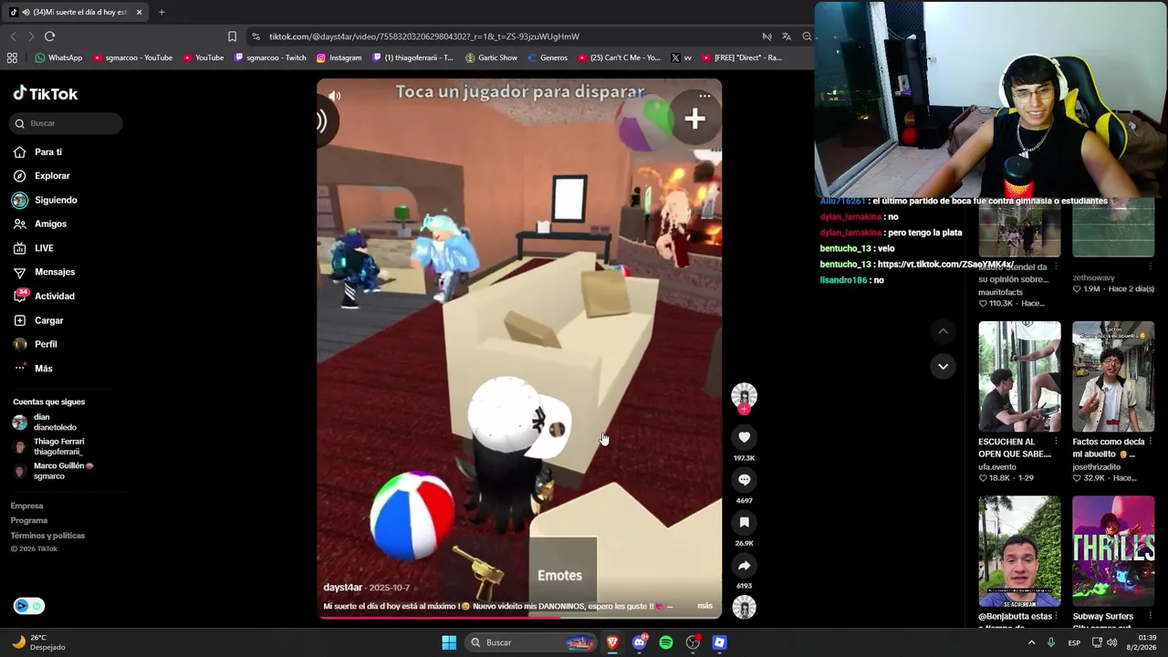The width and height of the screenshot is (1168, 657).
Task: Like the video with heart icon
Action: coord(744,438)
